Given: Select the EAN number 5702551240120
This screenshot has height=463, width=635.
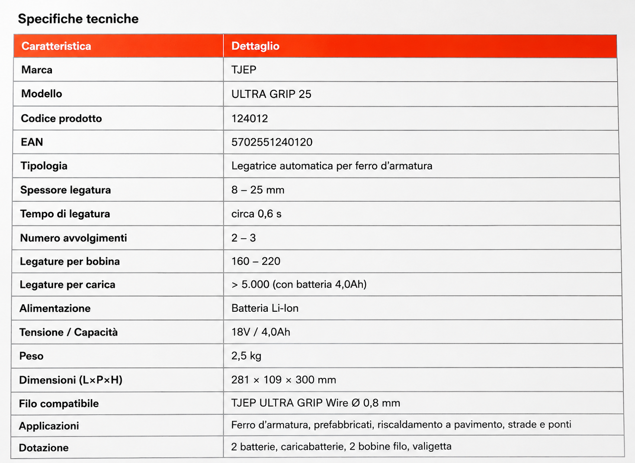Looking at the screenshot, I should point(272,142).
